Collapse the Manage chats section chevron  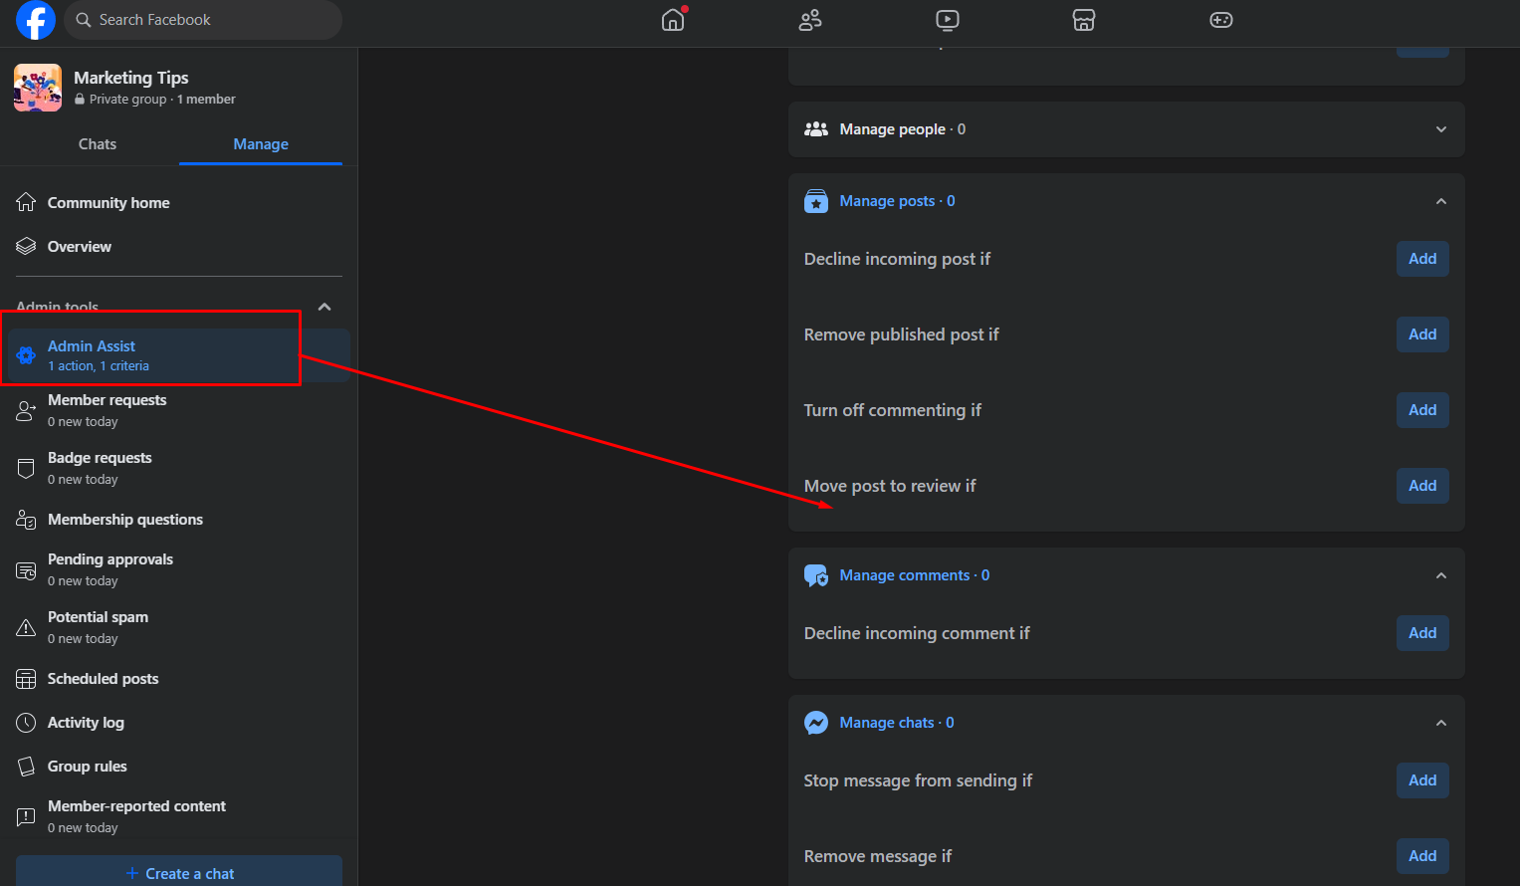click(1441, 723)
